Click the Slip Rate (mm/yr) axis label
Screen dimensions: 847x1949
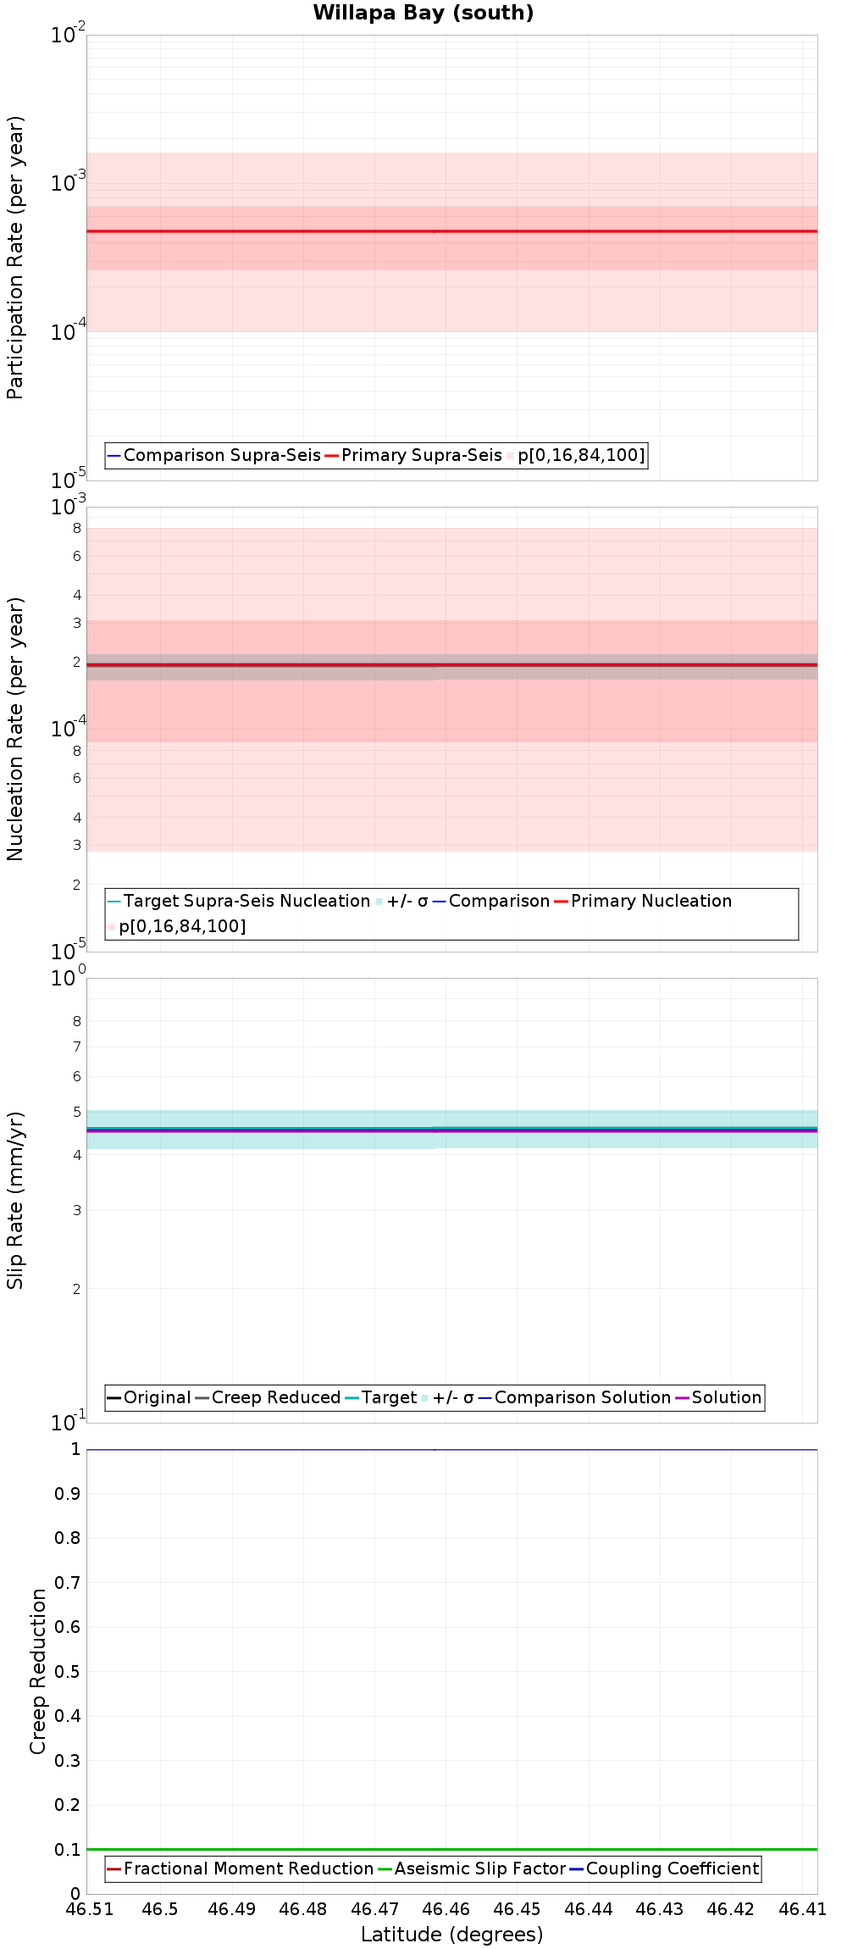point(15,1200)
